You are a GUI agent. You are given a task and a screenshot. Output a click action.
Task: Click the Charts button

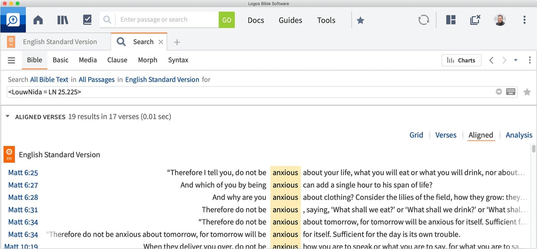pos(461,60)
